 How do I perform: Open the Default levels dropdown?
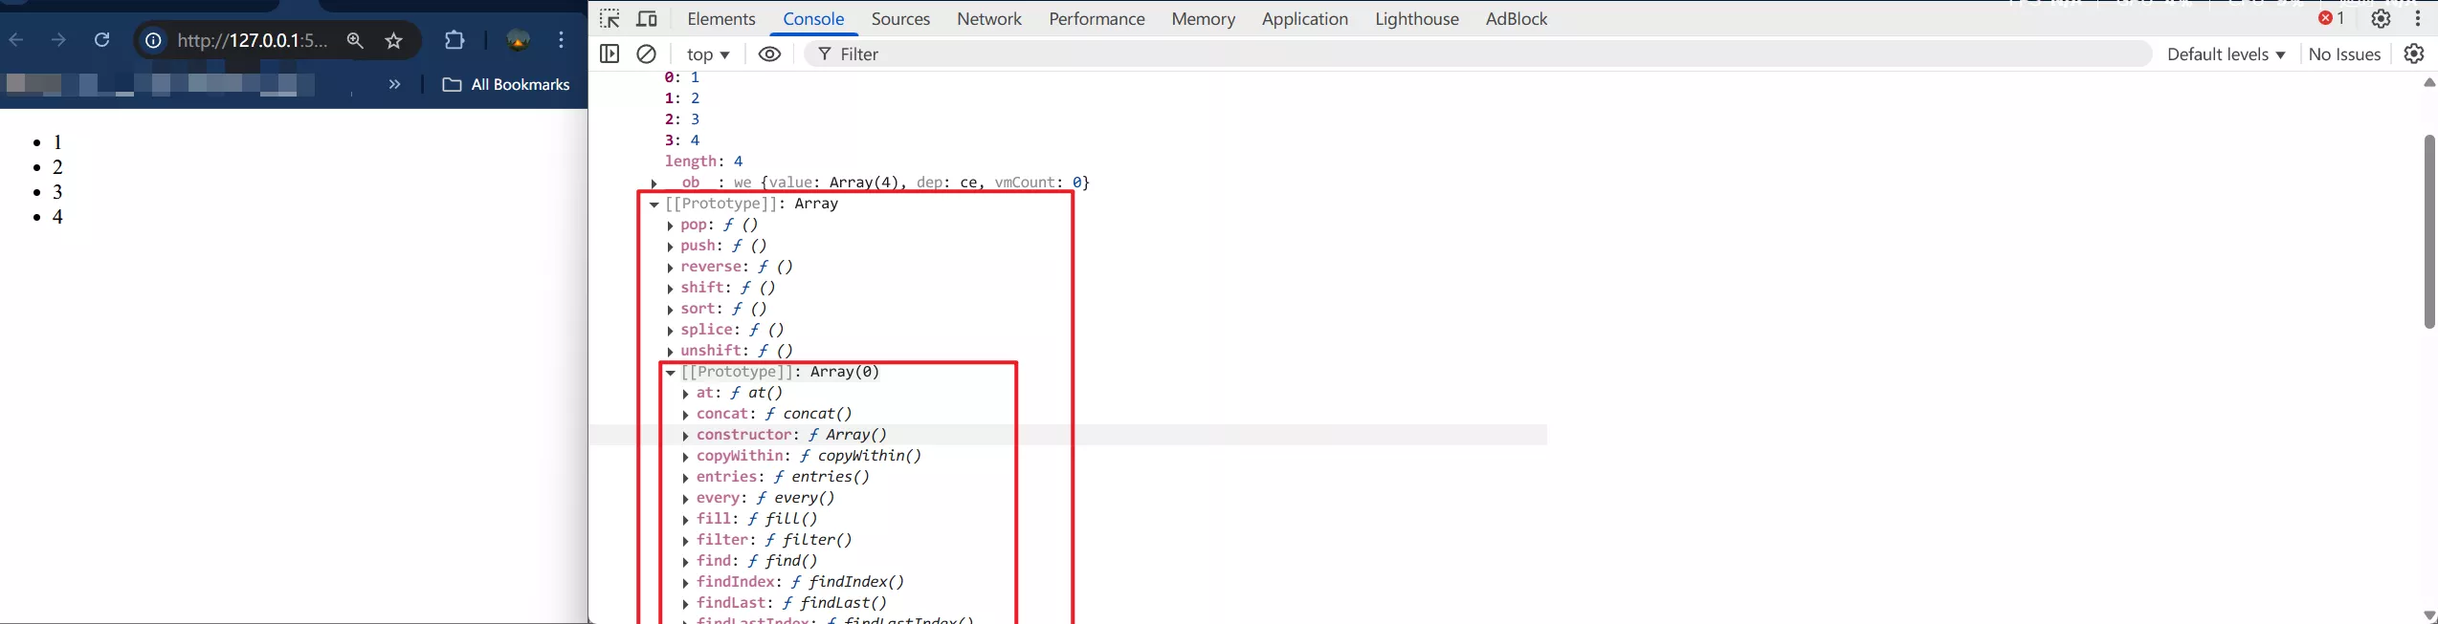pos(2226,54)
